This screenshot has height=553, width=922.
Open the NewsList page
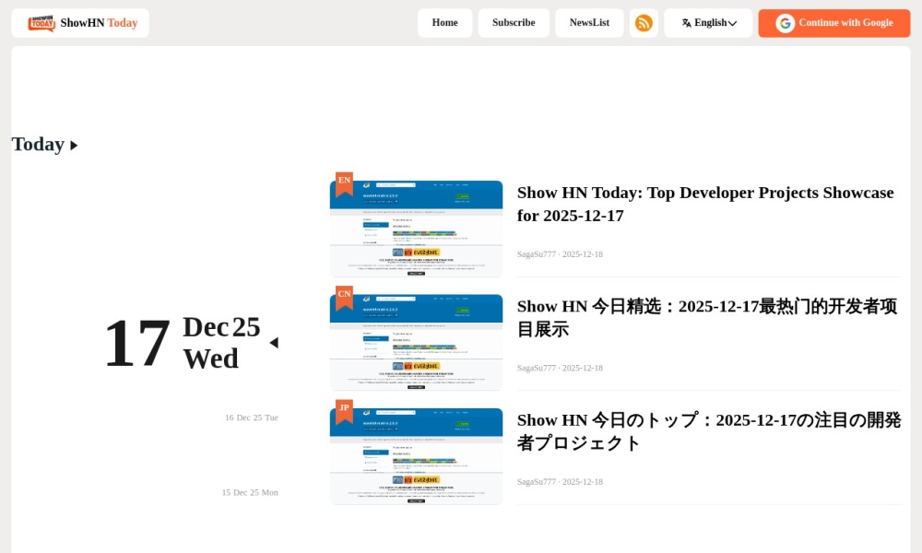click(x=589, y=23)
